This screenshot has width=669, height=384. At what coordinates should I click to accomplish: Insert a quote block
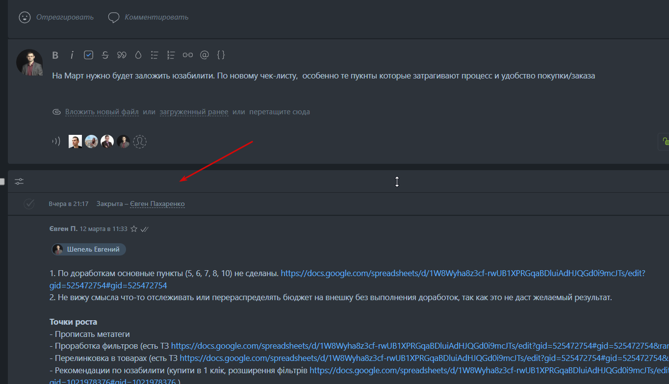point(122,55)
